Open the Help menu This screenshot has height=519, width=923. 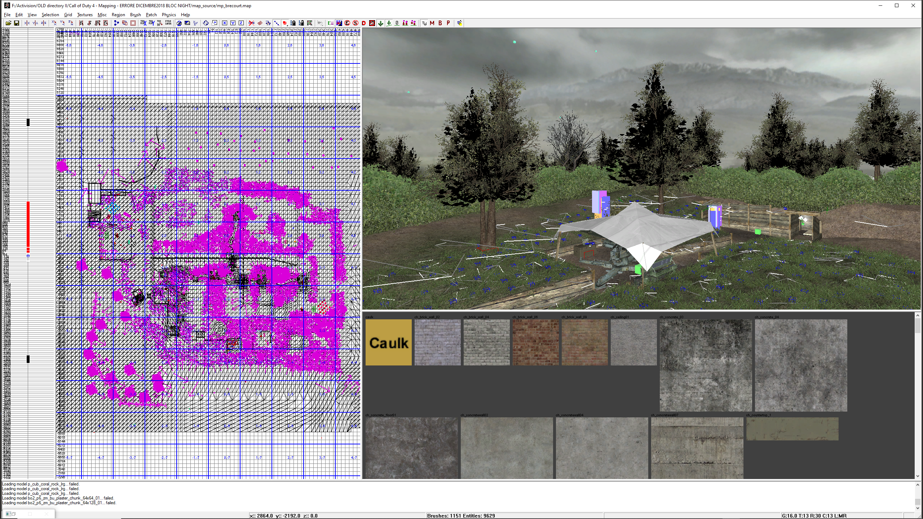185,15
